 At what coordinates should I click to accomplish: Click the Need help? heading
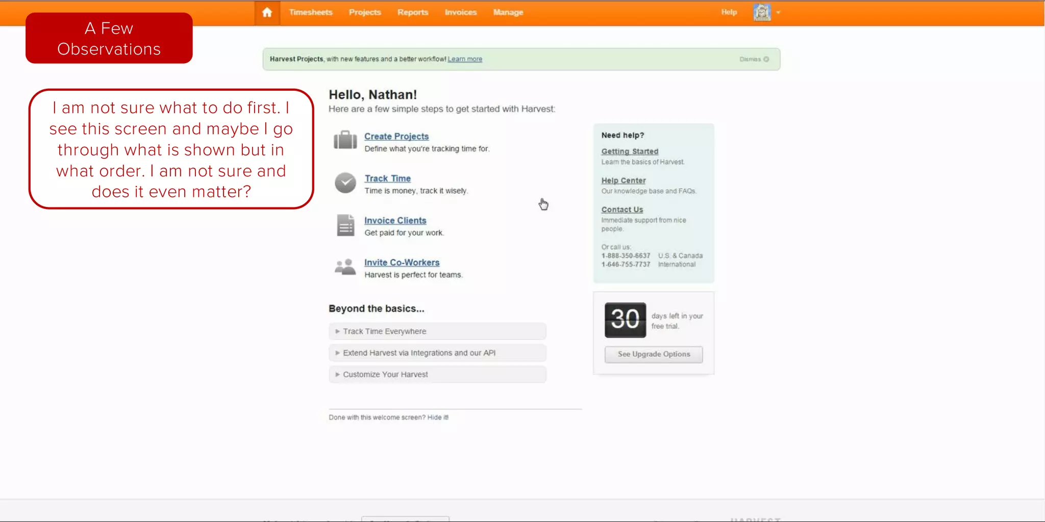[623, 135]
